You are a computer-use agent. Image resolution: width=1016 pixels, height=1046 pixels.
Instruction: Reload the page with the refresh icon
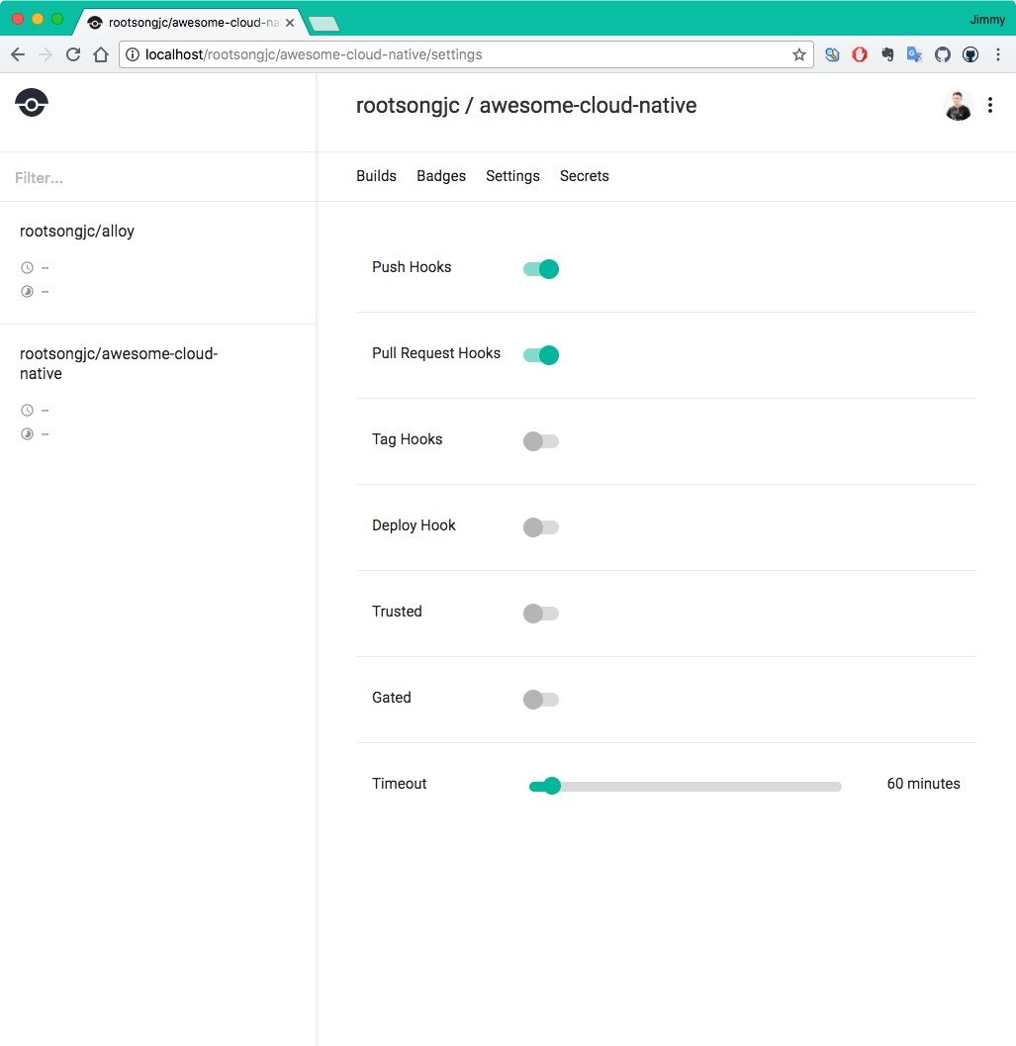(72, 55)
